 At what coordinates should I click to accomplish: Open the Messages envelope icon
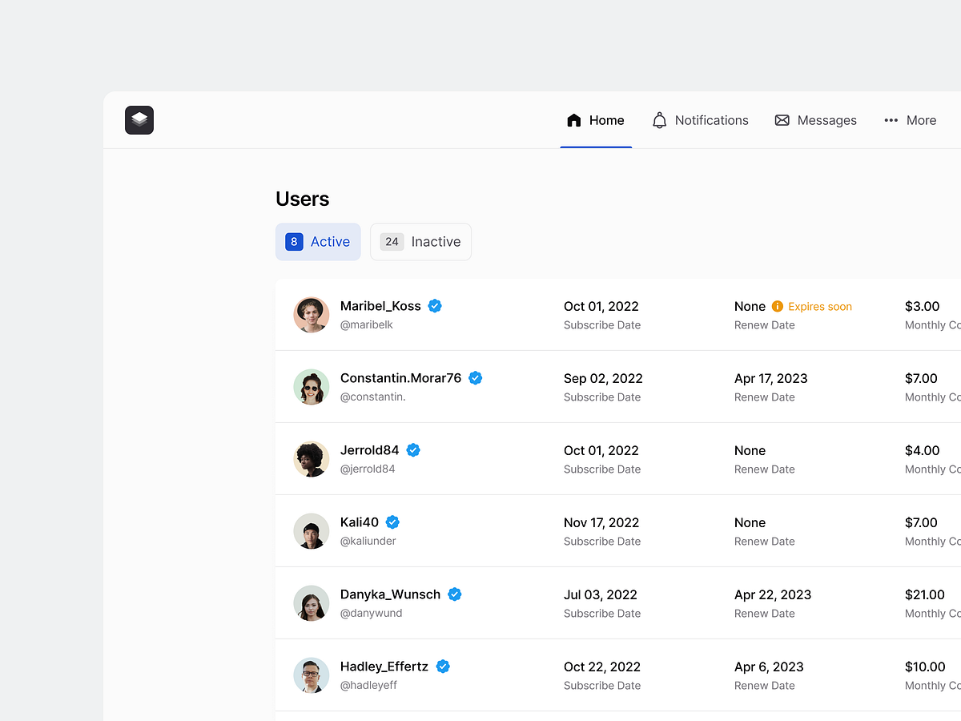[x=781, y=119]
